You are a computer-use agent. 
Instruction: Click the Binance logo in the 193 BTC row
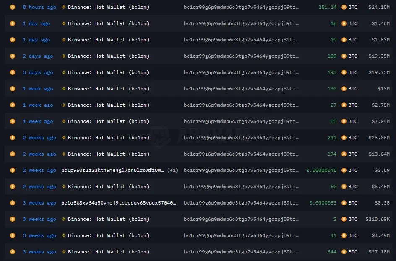[x=64, y=72]
